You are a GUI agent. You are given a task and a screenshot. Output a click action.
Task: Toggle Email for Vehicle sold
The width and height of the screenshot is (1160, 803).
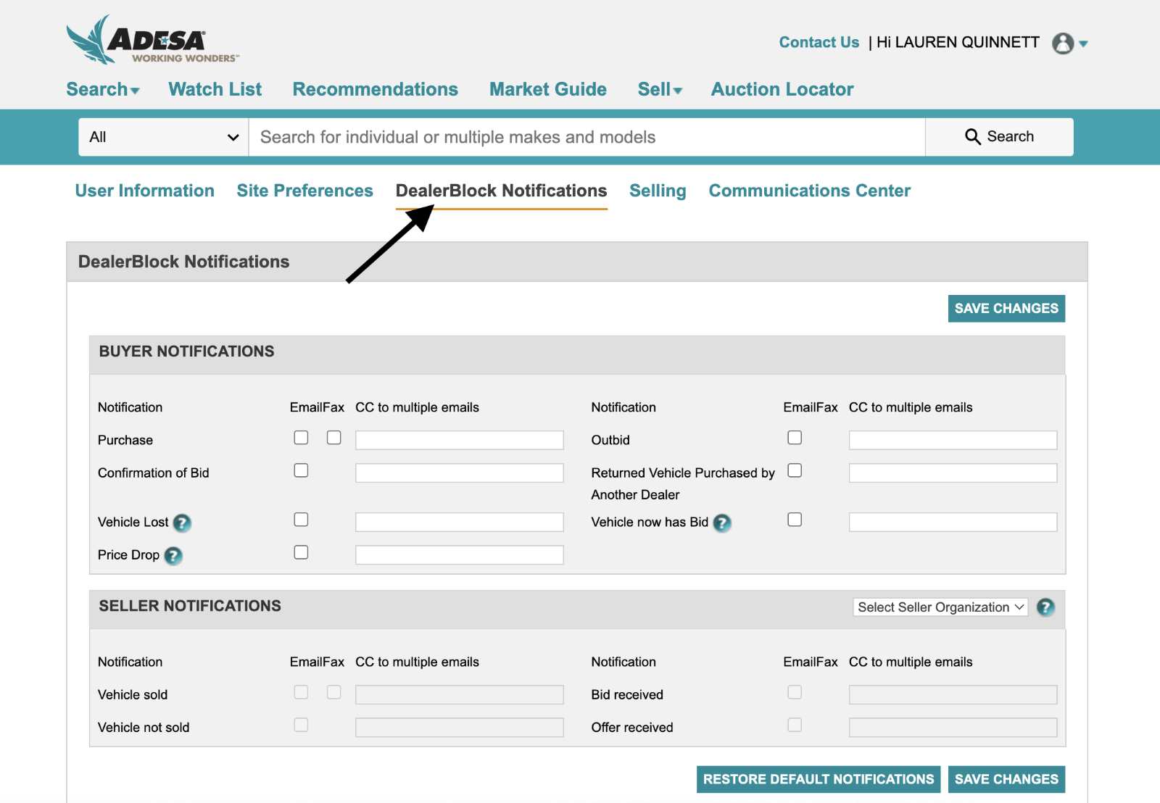(x=301, y=692)
